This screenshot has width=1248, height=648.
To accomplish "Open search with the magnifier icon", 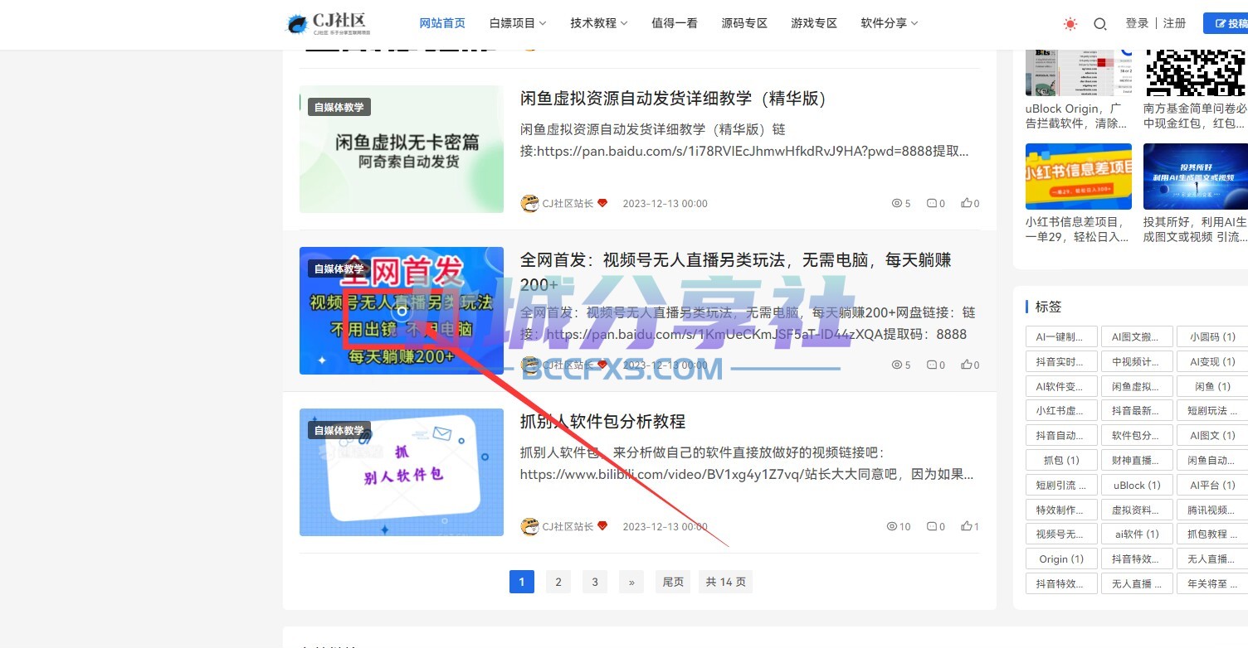I will (x=1100, y=24).
